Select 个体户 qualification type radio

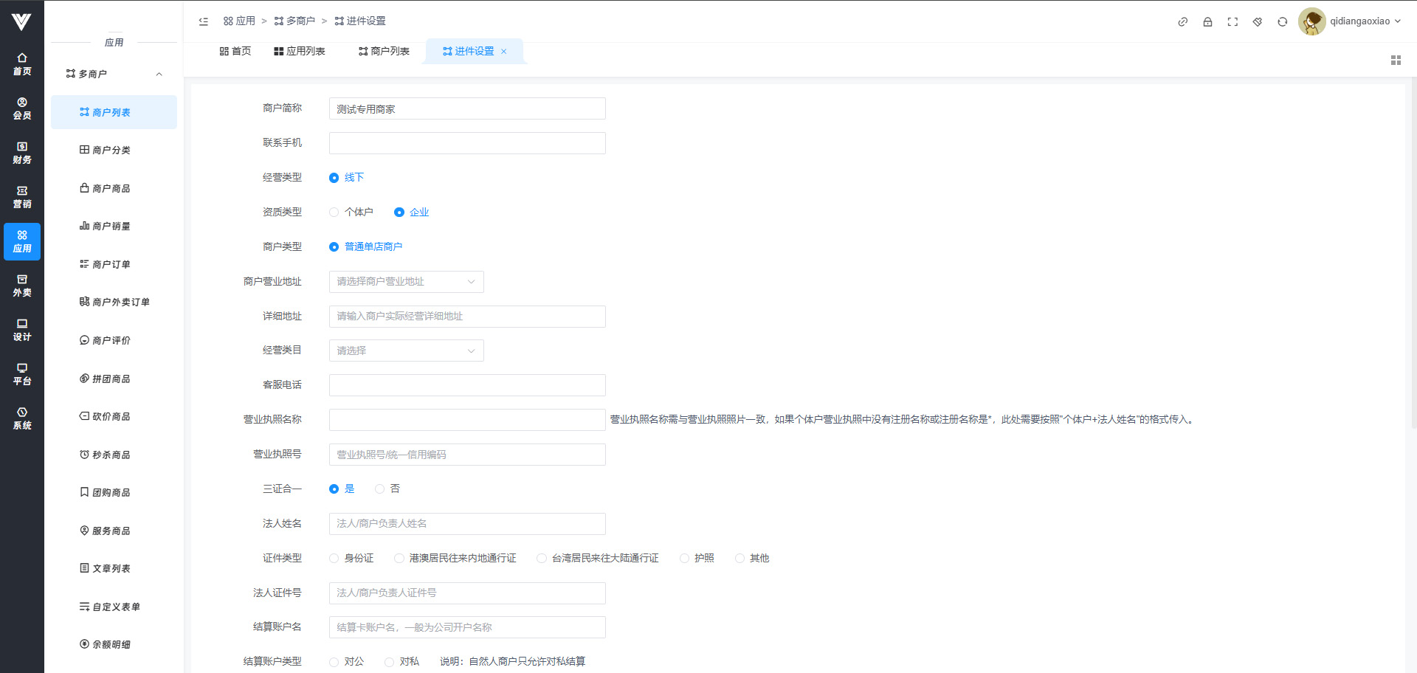click(334, 213)
